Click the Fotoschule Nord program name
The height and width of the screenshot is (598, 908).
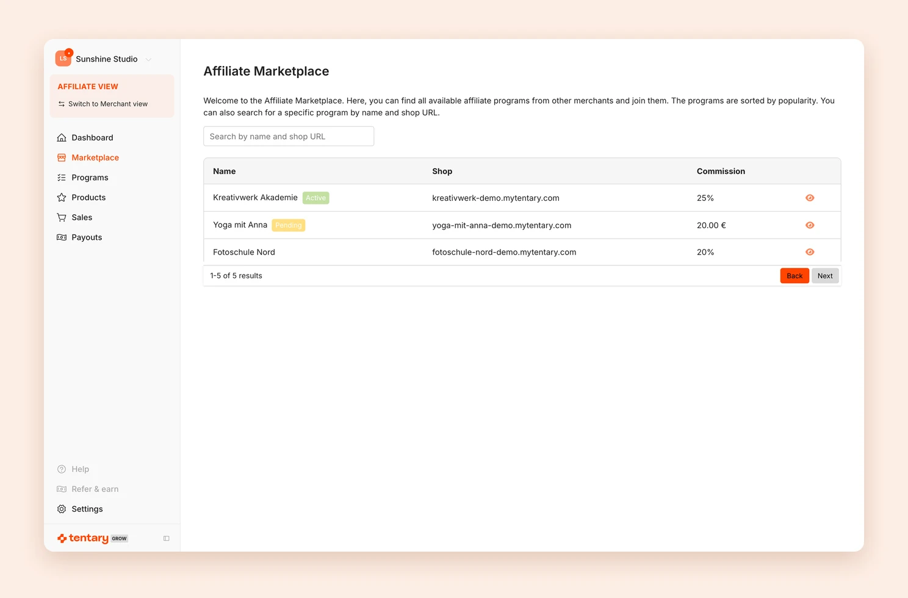(x=244, y=252)
